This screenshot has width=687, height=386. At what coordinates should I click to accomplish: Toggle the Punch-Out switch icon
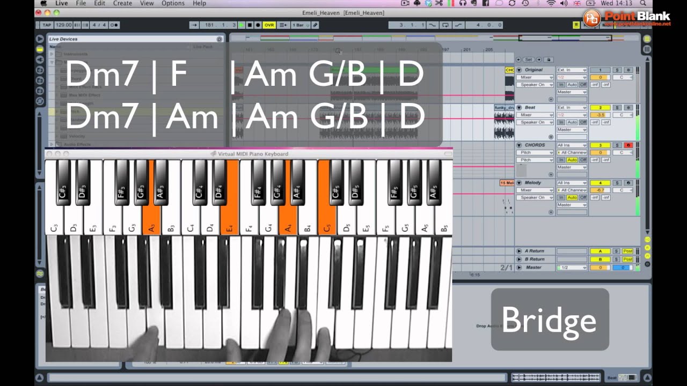(x=458, y=25)
